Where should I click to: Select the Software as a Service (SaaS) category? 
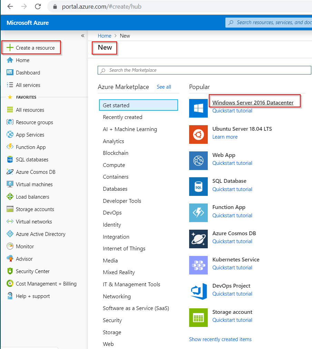tap(136, 308)
